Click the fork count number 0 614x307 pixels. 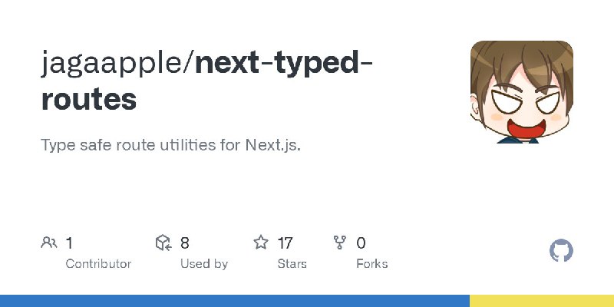click(361, 243)
